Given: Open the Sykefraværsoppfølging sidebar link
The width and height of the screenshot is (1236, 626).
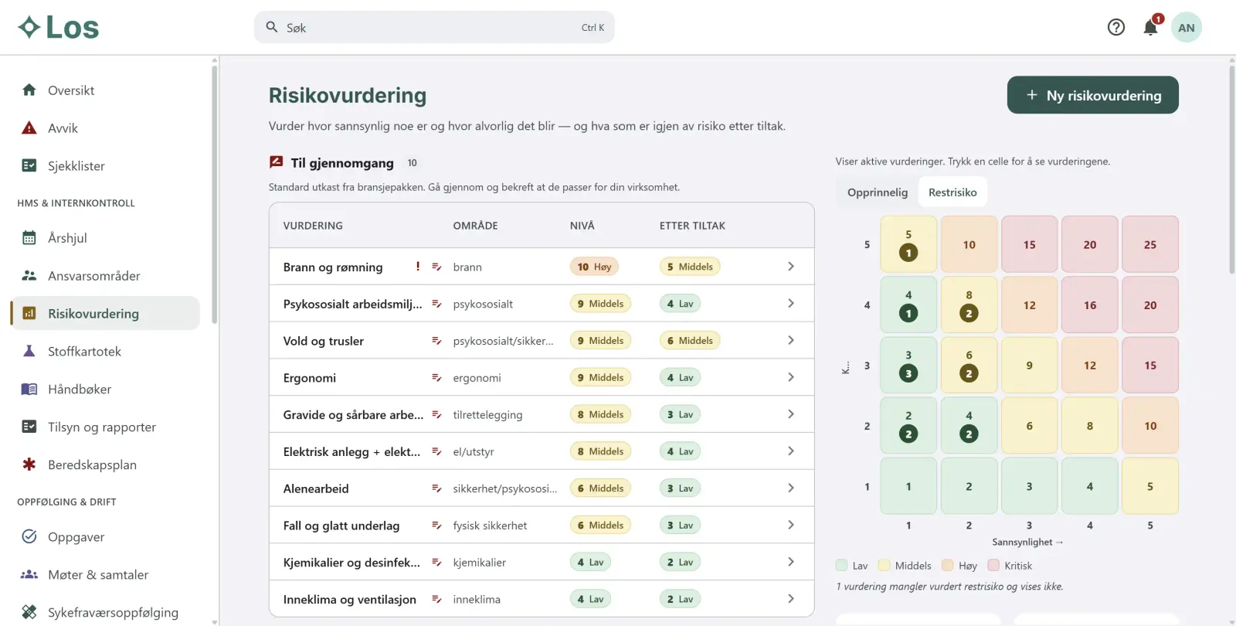Looking at the screenshot, I should [105, 613].
